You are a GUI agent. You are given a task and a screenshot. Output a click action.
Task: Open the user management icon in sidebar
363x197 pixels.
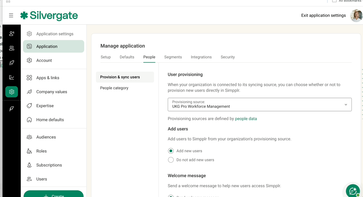click(12, 33)
